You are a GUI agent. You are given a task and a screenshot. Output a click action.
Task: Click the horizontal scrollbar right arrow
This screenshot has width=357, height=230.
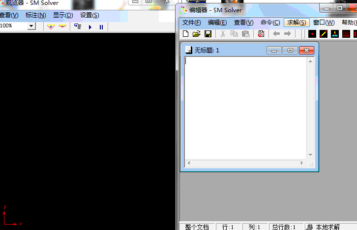pyautogui.click(x=302, y=163)
